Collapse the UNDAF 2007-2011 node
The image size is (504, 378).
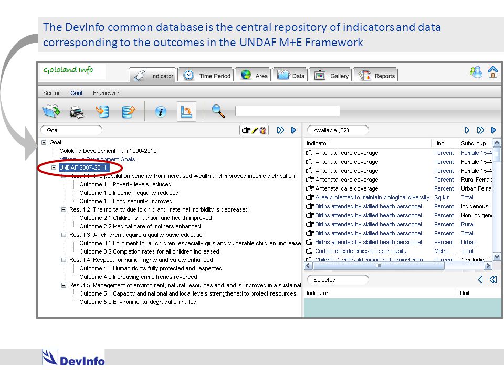click(x=54, y=167)
